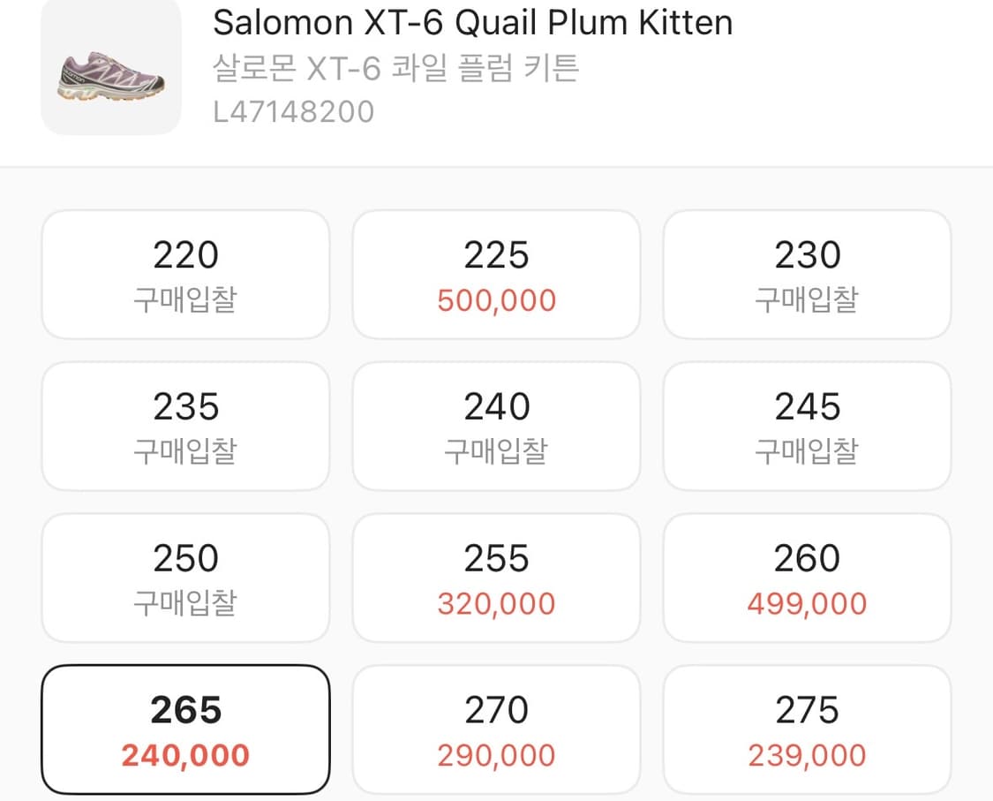Click the 500,000 price text
The height and width of the screenshot is (801, 993).
496,301
